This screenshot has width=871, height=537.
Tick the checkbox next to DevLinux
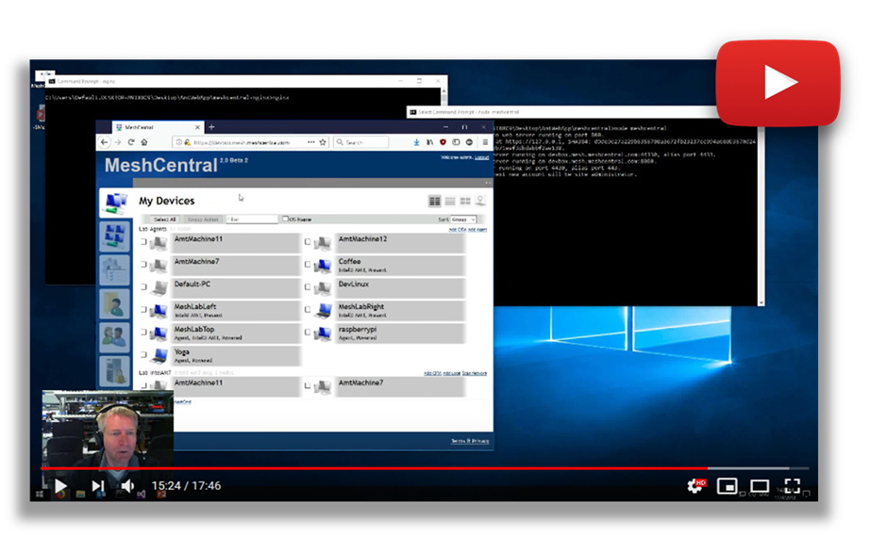pyautogui.click(x=308, y=286)
